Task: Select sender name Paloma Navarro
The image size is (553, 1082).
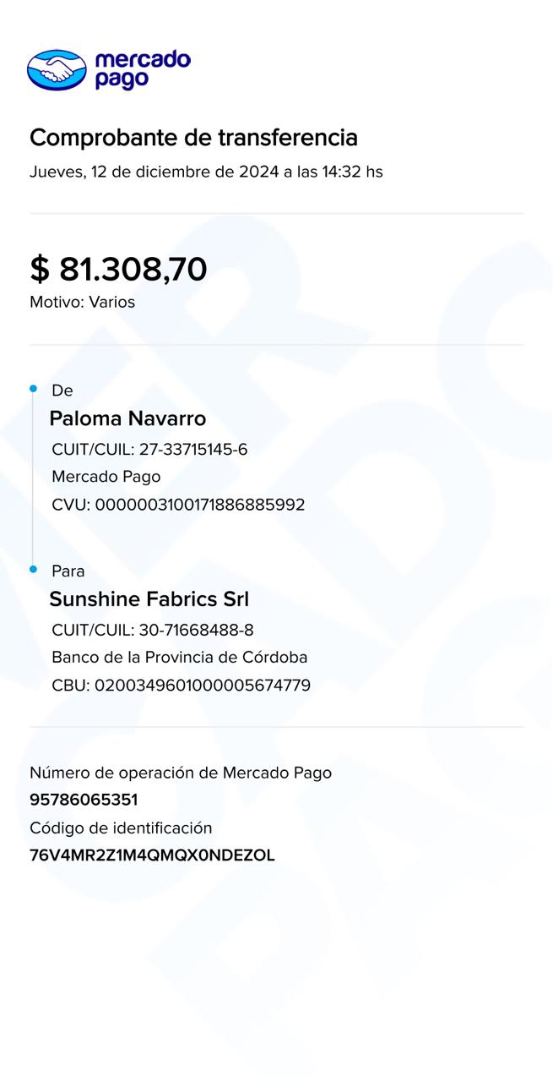Action: point(127,418)
